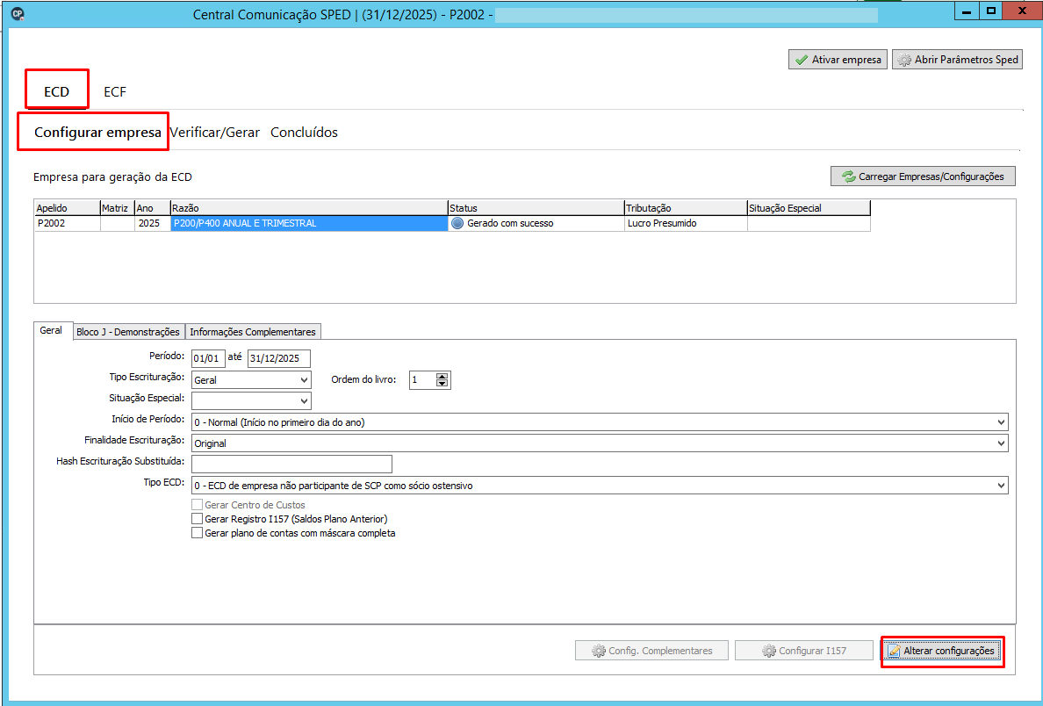Select the Bloco J - Demonstrações tab
The image size is (1043, 706).
pos(127,331)
